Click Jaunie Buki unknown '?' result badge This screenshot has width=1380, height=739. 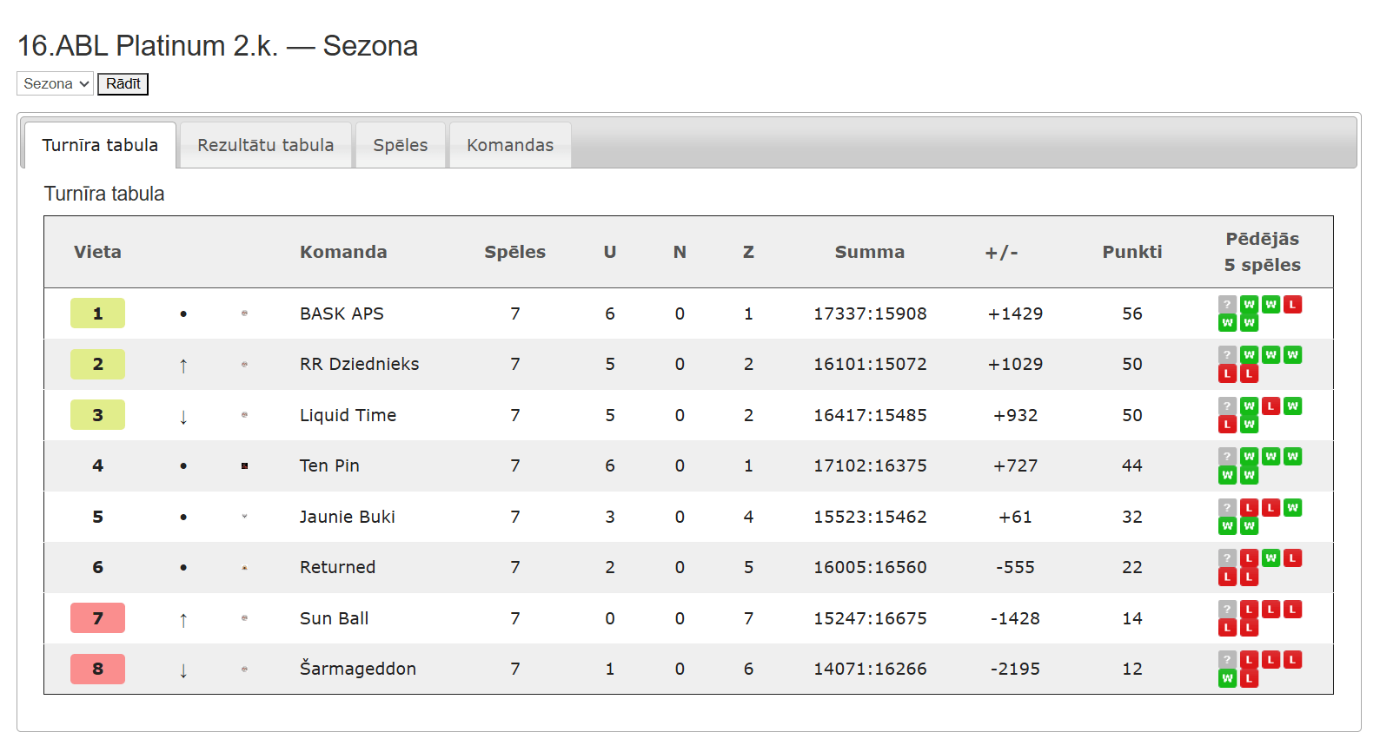click(x=1227, y=507)
